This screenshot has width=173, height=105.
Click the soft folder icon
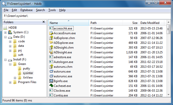(x=15, y=55)
